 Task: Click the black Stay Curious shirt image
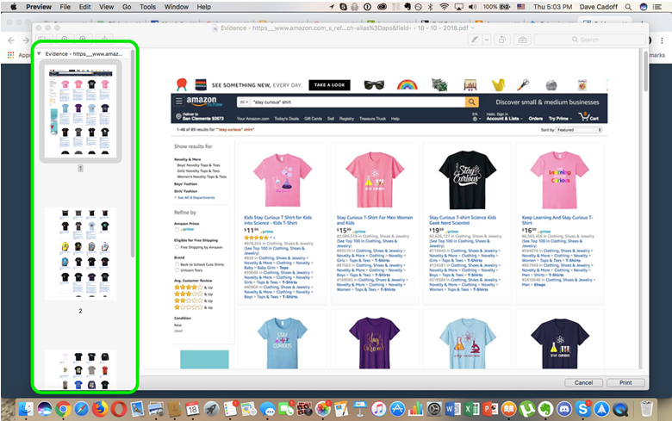[x=467, y=180]
